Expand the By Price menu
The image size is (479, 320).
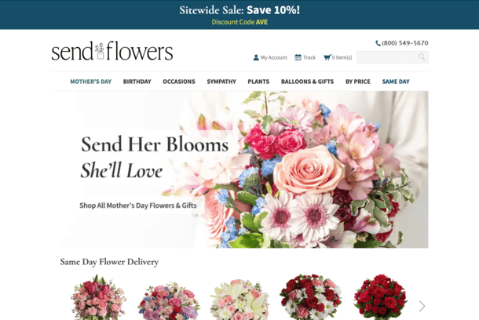tap(358, 82)
